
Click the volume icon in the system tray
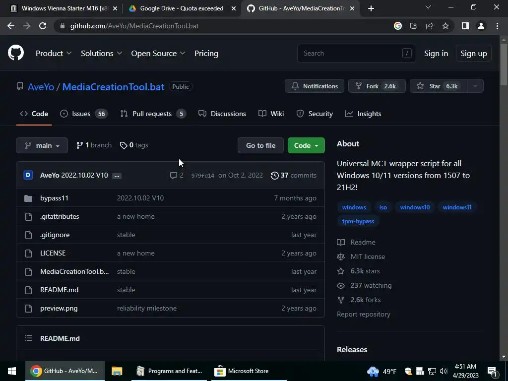pyautogui.click(x=444, y=371)
